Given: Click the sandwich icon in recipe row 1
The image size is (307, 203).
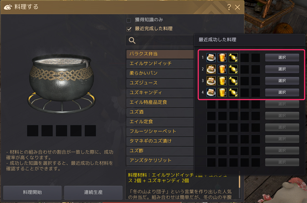Looking at the screenshot, I should point(211,58).
